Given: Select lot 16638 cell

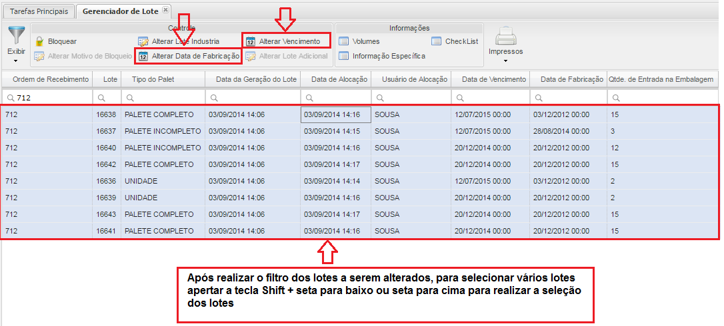Looking at the screenshot, I should (x=107, y=114).
